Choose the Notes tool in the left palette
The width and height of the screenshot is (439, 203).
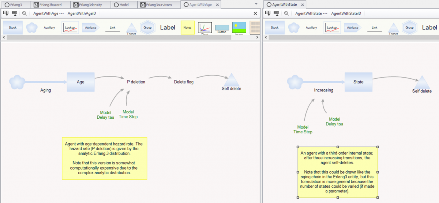187,28
